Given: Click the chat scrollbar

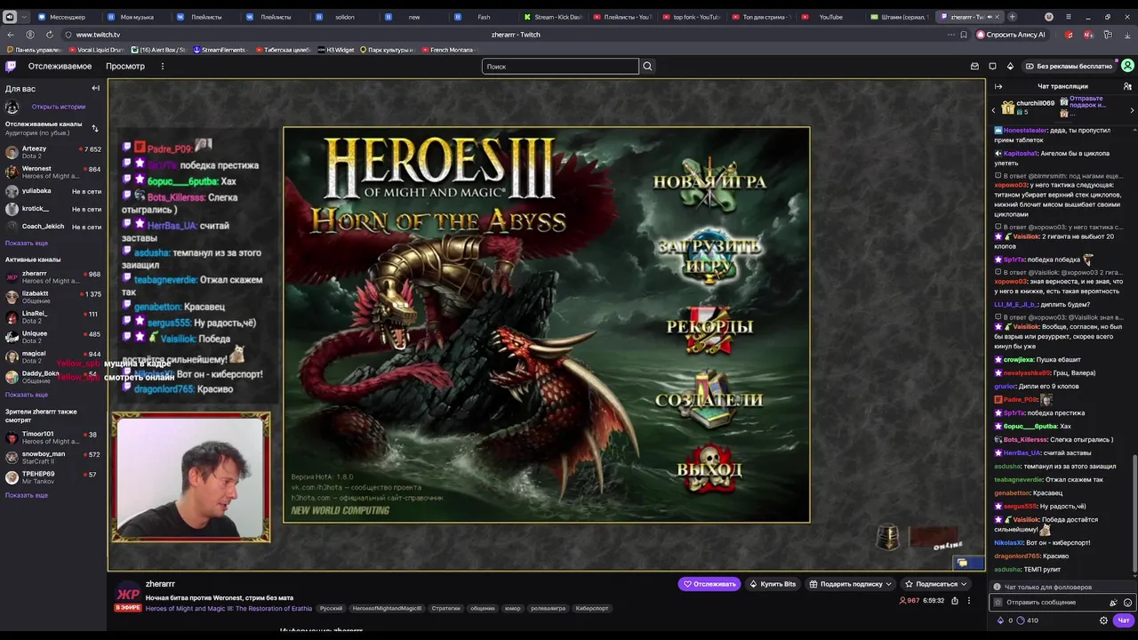Looking at the screenshot, I should click(1134, 516).
